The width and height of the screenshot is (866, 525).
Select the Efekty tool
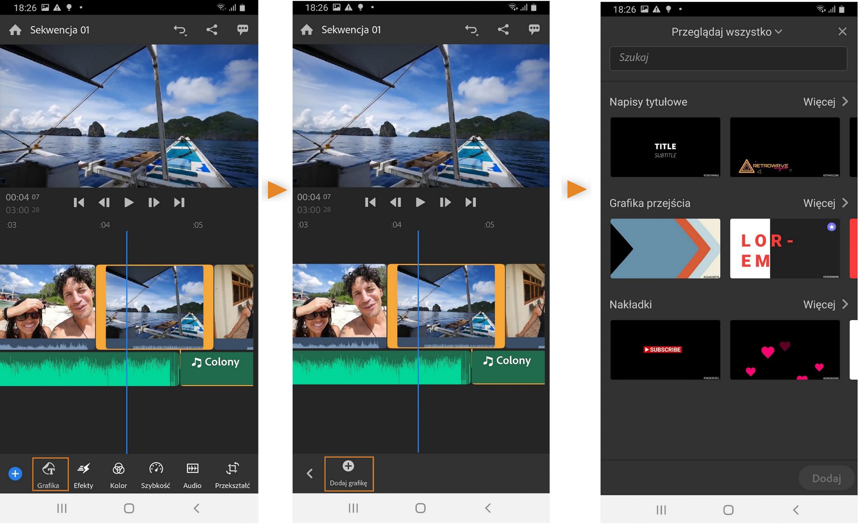(83, 474)
